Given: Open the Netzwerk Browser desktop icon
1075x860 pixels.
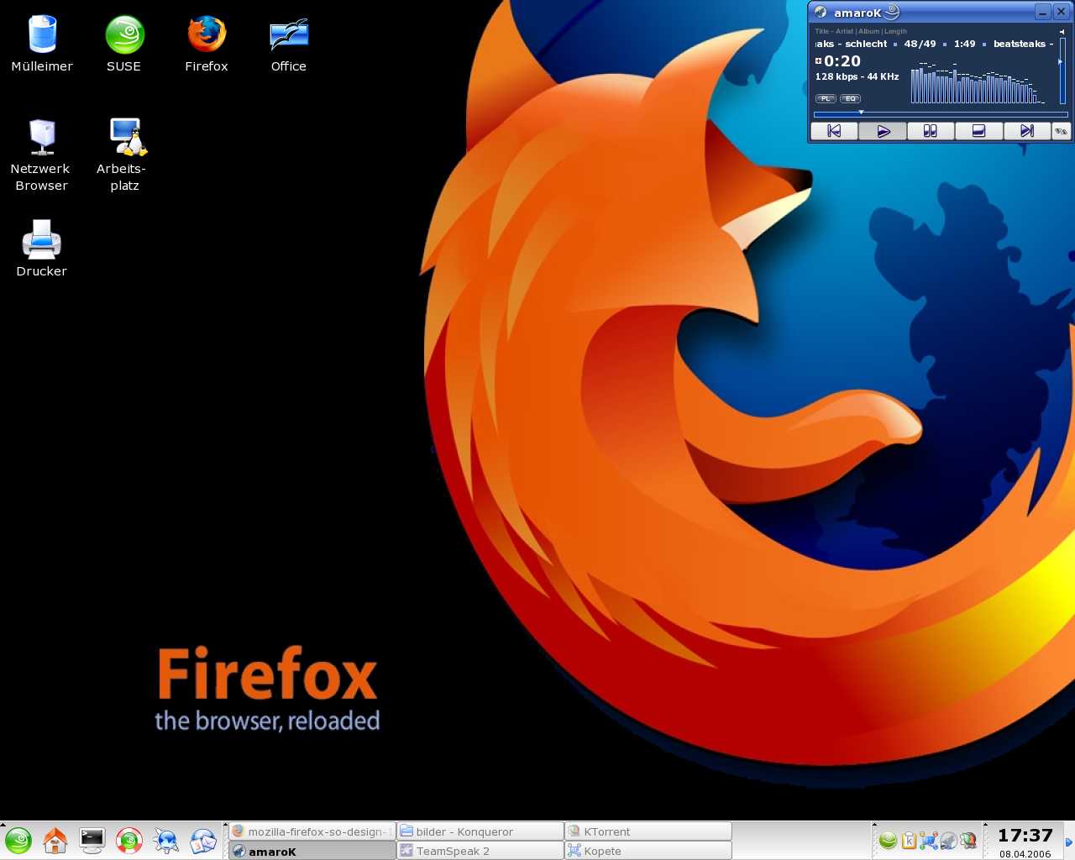Looking at the screenshot, I should (42, 155).
